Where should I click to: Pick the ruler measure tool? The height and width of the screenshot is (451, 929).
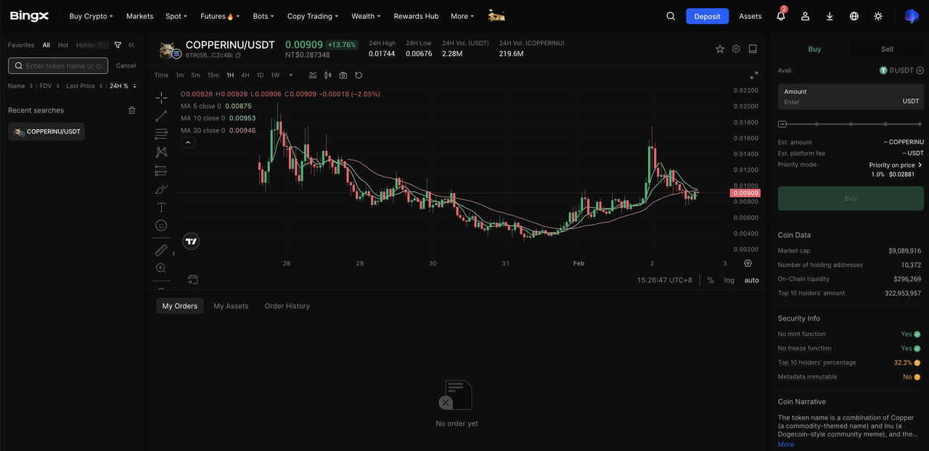[161, 250]
